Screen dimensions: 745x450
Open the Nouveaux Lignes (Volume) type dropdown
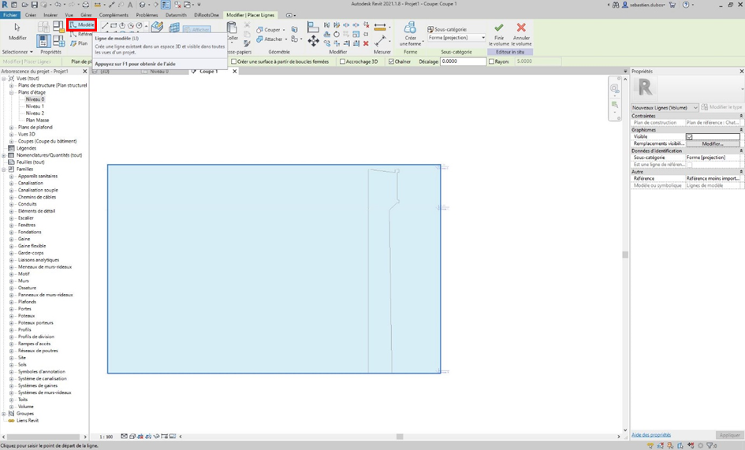(695, 107)
